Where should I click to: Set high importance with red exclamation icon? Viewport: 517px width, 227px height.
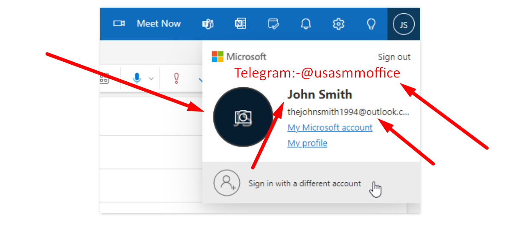pos(176,78)
